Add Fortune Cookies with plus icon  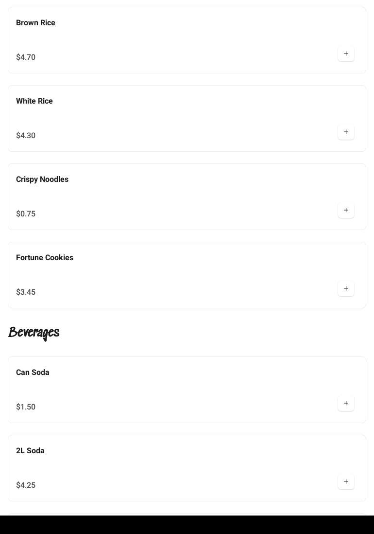tap(346, 288)
